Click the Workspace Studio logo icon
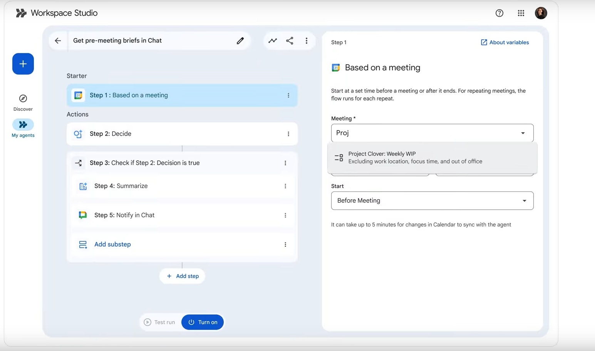 coord(21,13)
